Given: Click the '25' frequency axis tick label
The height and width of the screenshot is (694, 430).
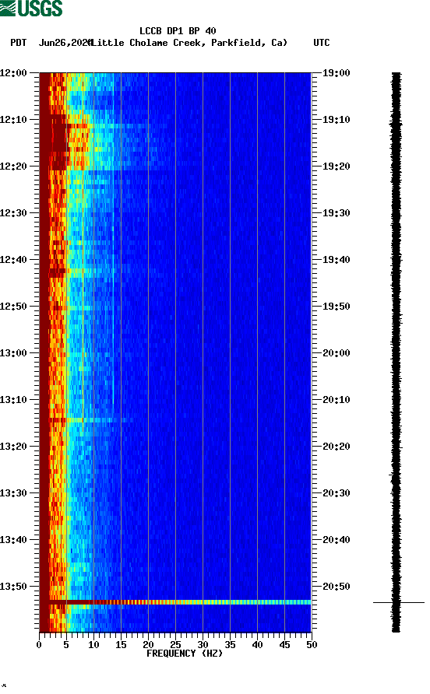Looking at the screenshot, I should pyautogui.click(x=175, y=645).
